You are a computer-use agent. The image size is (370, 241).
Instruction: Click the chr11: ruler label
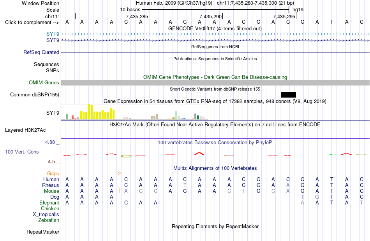click(x=52, y=16)
